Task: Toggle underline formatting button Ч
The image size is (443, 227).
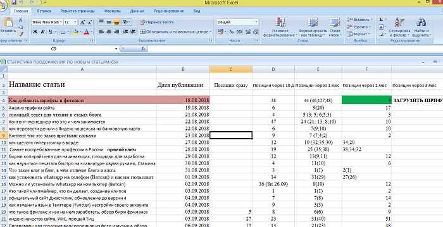Action: pyautogui.click(x=50, y=32)
